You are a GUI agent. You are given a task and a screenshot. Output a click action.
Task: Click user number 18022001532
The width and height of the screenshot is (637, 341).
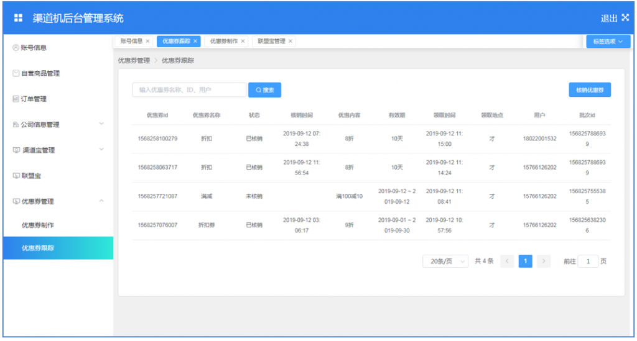tap(539, 139)
